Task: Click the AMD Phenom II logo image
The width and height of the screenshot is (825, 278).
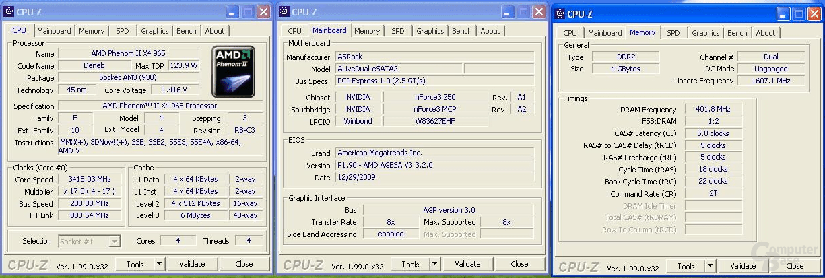Action: click(x=233, y=72)
